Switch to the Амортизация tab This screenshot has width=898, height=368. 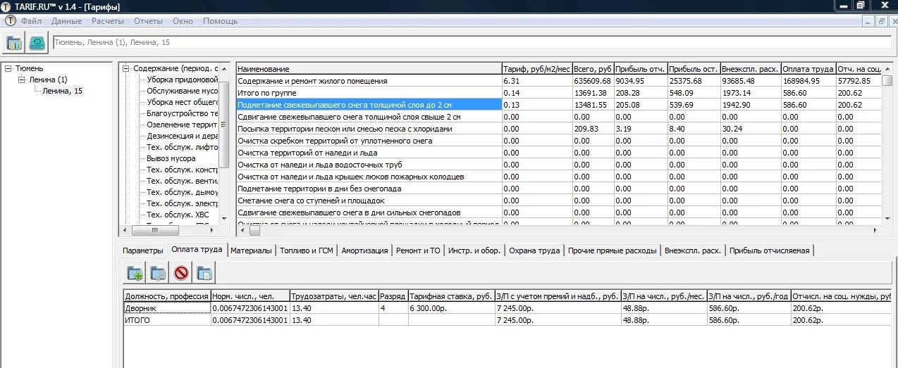(364, 250)
